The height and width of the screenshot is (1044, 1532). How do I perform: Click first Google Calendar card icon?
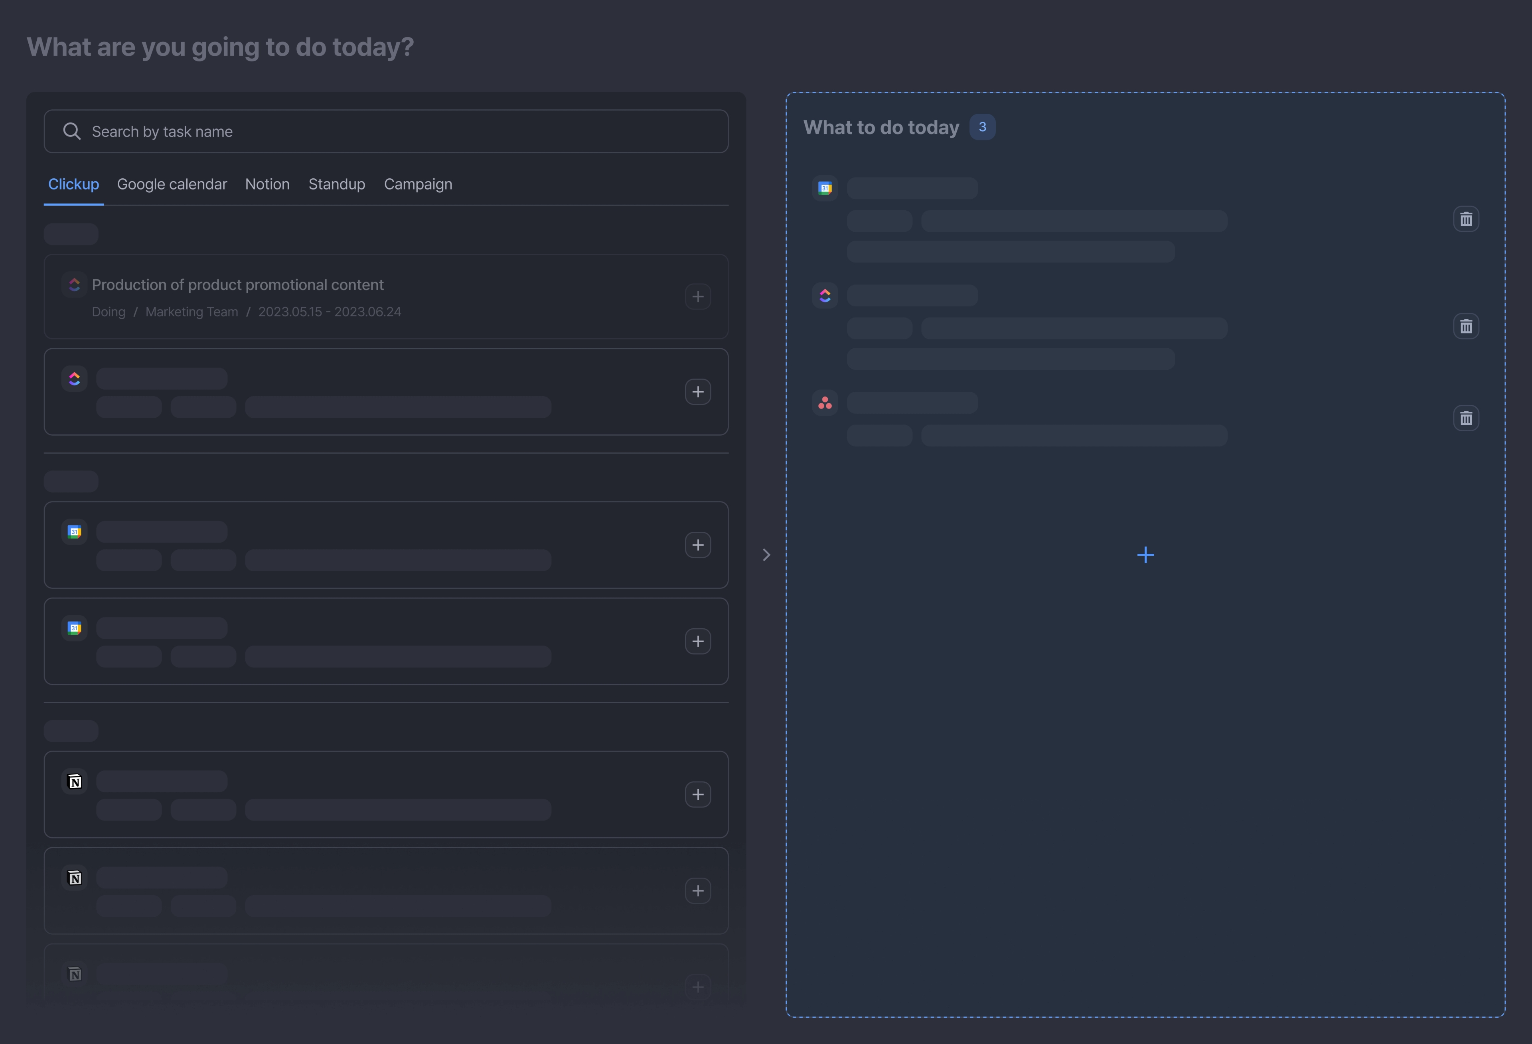coord(75,531)
